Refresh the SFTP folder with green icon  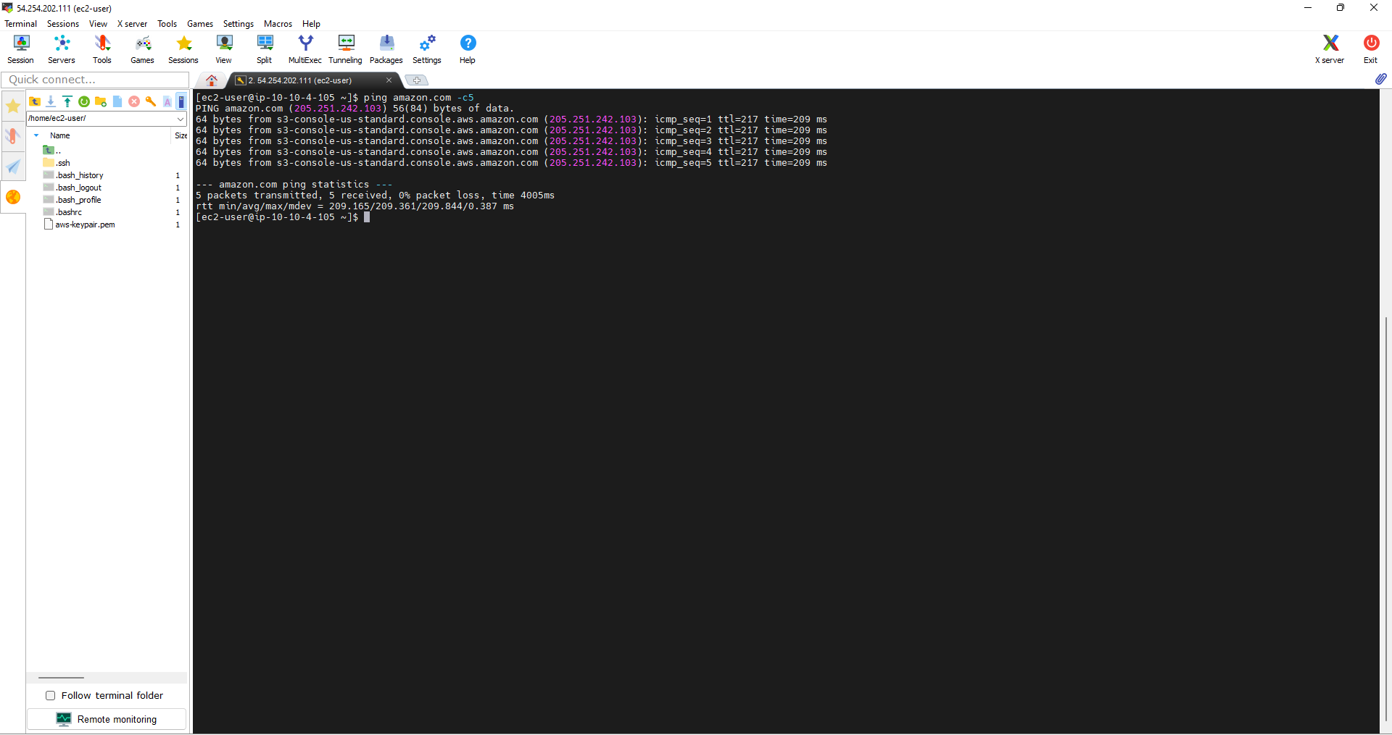click(84, 101)
